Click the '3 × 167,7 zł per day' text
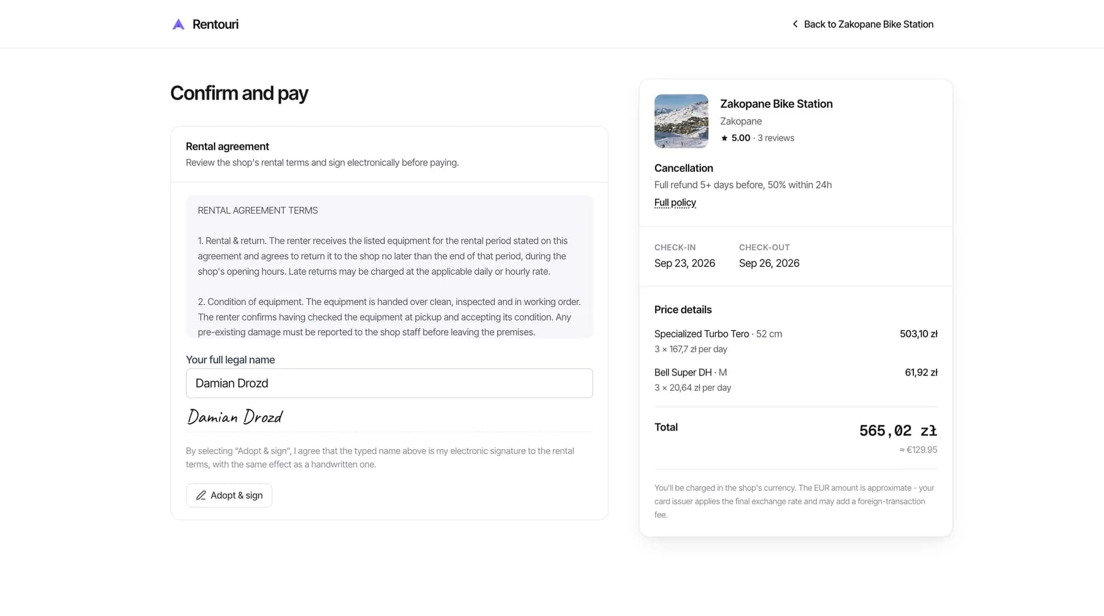The width and height of the screenshot is (1104, 616). point(691,349)
